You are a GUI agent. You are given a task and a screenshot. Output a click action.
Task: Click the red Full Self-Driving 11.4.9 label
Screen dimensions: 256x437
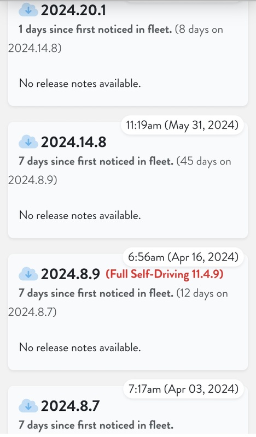coord(165,274)
